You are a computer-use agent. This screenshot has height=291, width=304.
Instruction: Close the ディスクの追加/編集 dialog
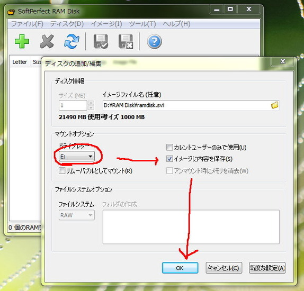click(283, 62)
